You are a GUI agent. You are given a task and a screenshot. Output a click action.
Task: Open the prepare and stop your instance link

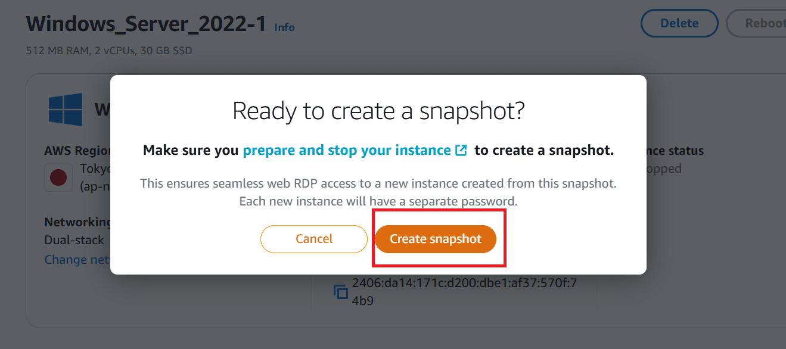(347, 150)
